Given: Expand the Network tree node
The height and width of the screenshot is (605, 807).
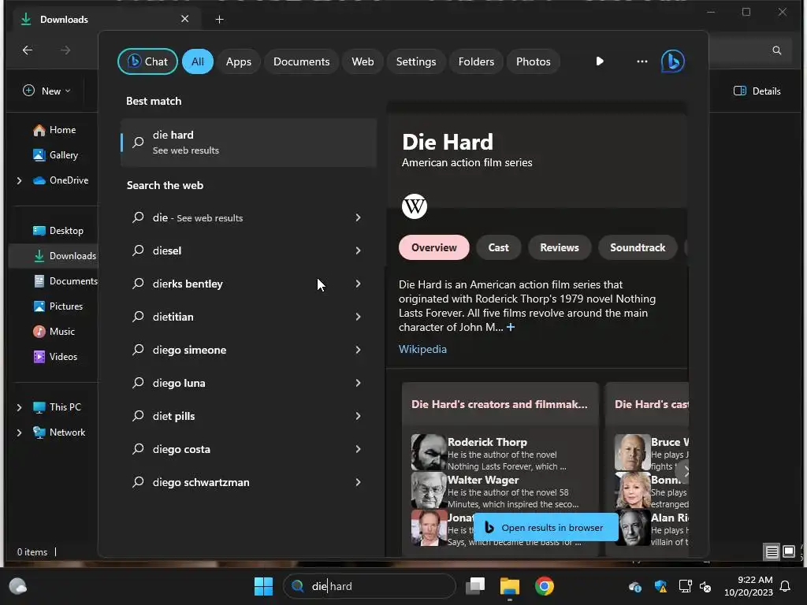Looking at the screenshot, I should [x=19, y=432].
